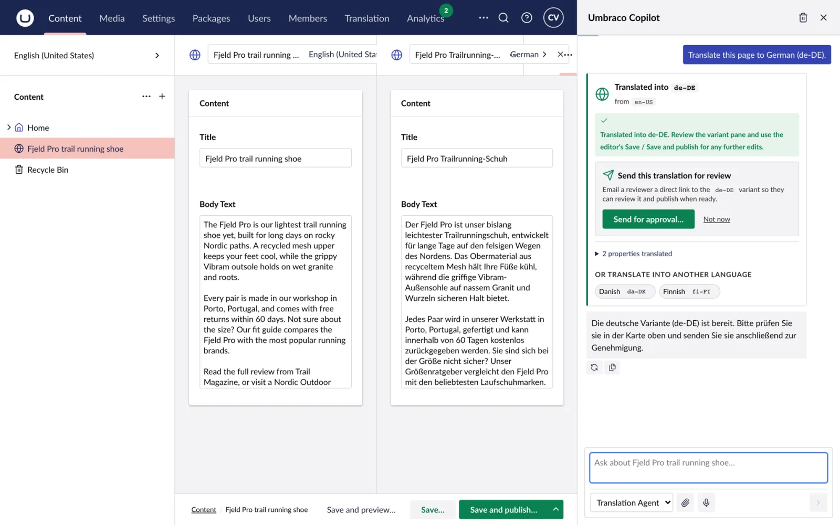Switch to the Translation section
840x525 pixels.
click(x=367, y=18)
